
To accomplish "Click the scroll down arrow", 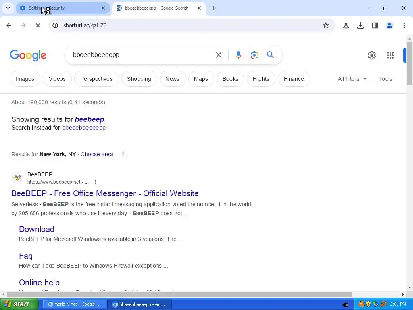I will tap(409, 287).
